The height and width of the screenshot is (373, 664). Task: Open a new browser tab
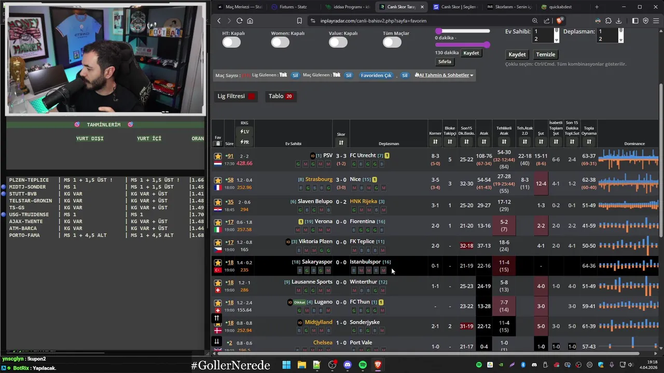(597, 7)
